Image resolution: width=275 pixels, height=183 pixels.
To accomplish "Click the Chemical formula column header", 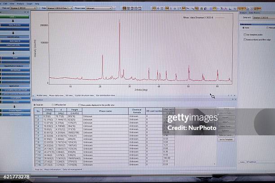I will (x=137, y=111).
